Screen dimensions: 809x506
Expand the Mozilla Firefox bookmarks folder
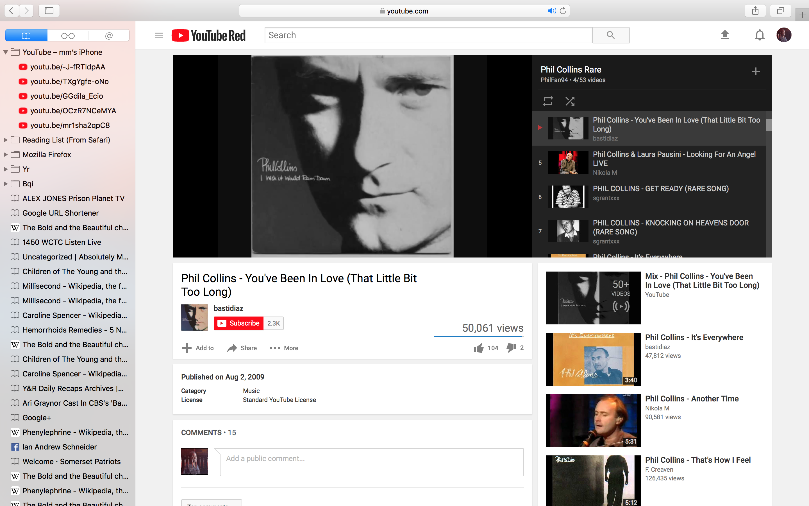point(5,155)
